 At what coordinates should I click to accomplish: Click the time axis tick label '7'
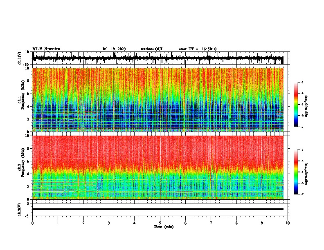point(211,223)
